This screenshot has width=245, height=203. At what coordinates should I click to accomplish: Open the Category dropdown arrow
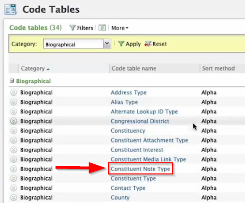(107, 44)
